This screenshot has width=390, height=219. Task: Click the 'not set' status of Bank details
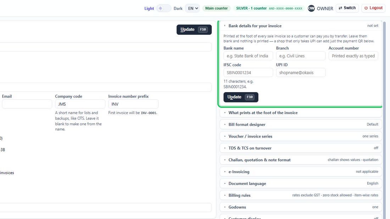point(373,26)
